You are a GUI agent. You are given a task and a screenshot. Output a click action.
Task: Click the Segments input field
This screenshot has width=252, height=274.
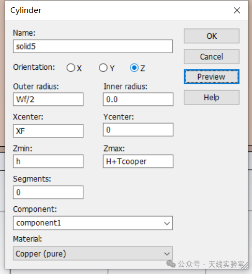(48, 192)
